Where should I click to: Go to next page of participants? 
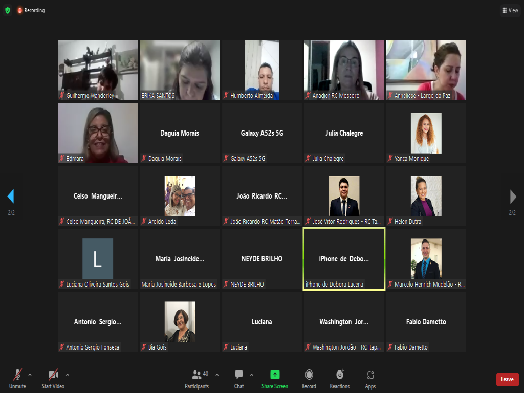513,196
